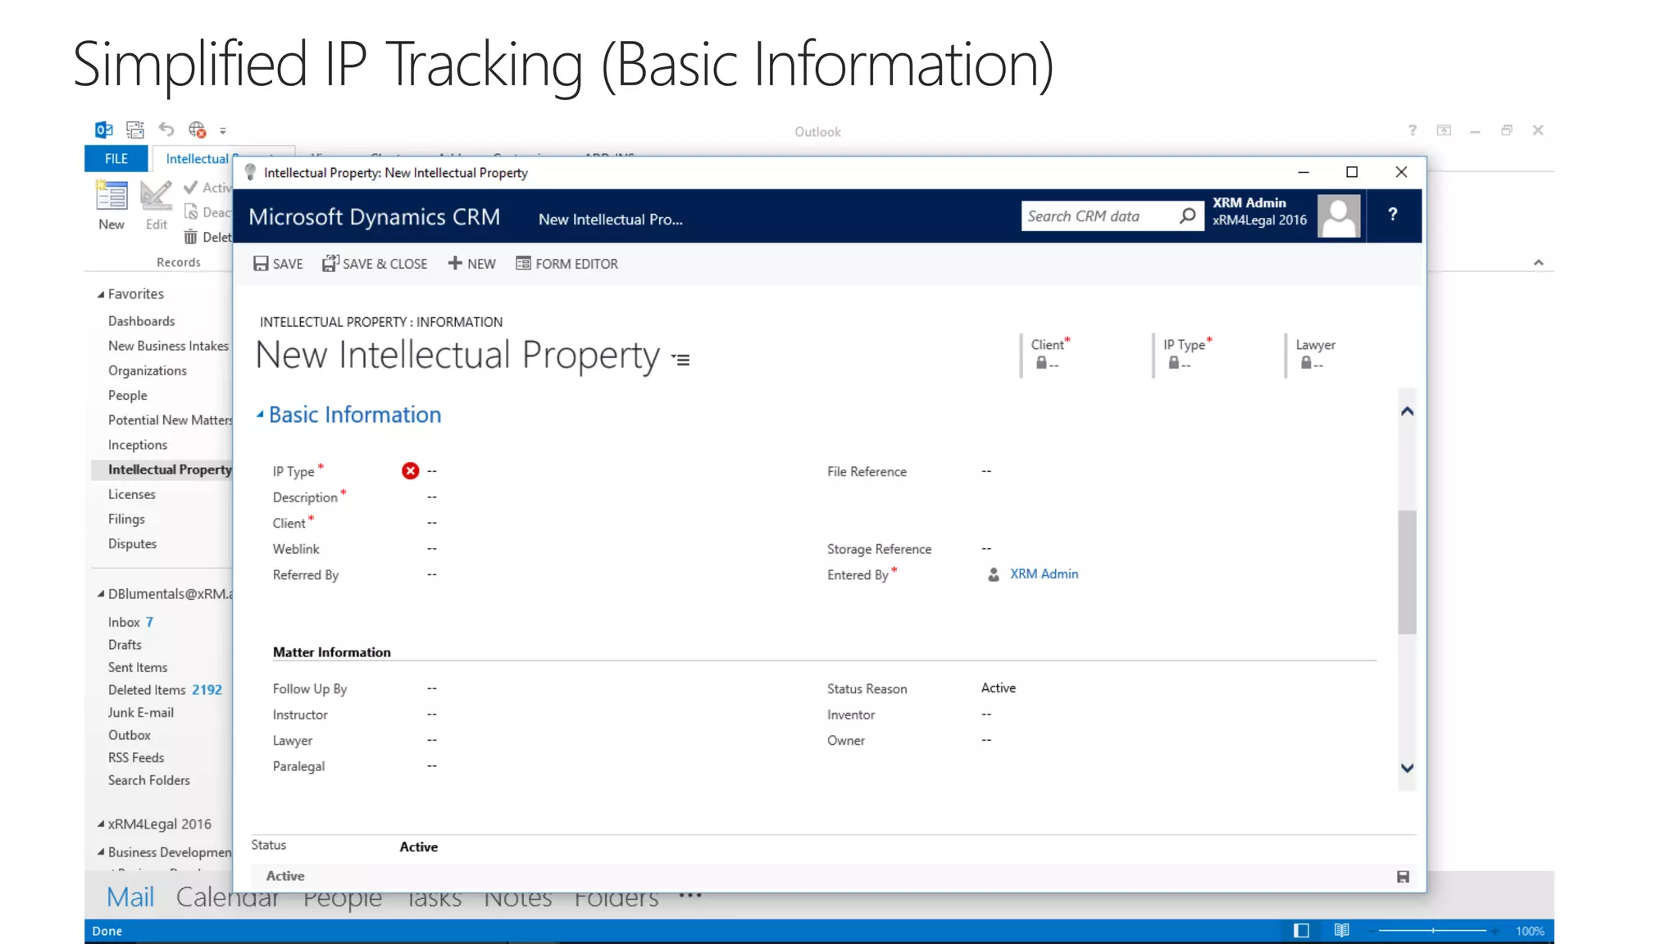Collapse the Favorites folder group

point(101,294)
